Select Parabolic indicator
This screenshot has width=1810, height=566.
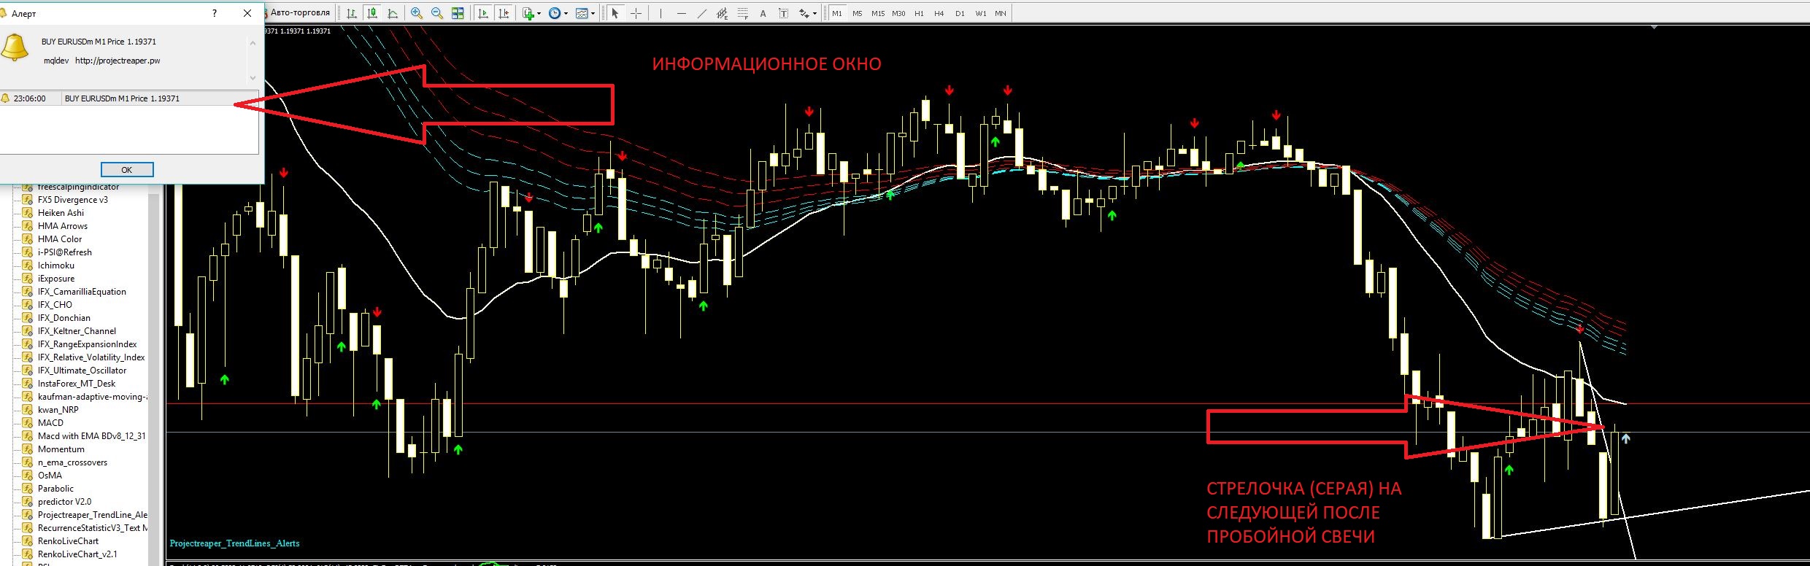point(55,489)
